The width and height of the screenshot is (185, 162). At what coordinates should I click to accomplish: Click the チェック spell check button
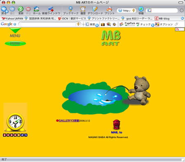point(143,24)
